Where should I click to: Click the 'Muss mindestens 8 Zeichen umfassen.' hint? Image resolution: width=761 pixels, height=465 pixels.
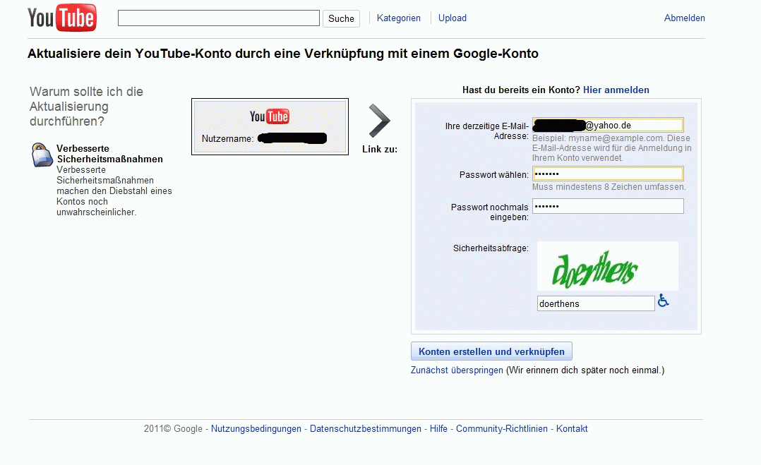pyautogui.click(x=609, y=187)
